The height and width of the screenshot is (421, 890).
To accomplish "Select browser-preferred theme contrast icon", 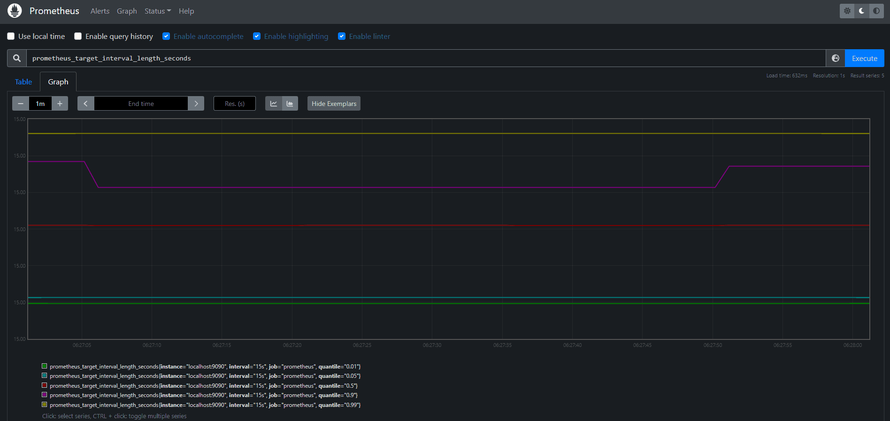I will click(876, 11).
